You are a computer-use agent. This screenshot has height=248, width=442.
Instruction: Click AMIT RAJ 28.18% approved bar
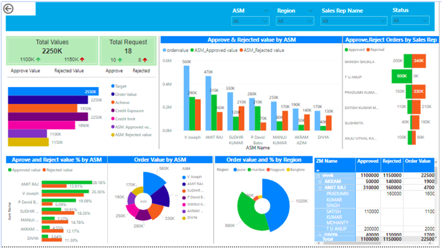[x=67, y=182]
